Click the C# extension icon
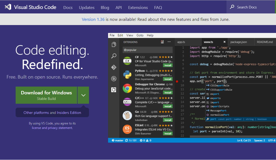This screenshot has height=160, width=276. pos(127,61)
